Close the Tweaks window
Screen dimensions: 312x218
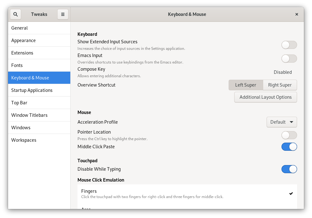coord(296,14)
